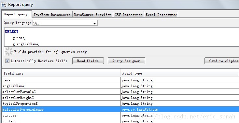Click the SELECT keyword in the query

coord(12,32)
